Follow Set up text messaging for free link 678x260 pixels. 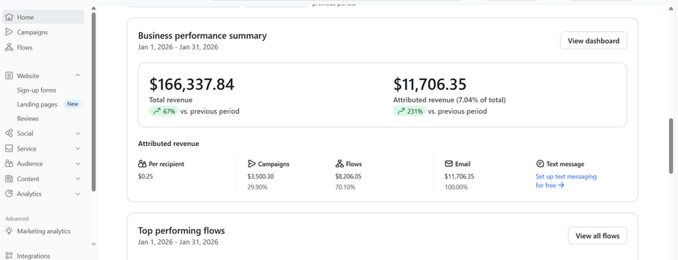tap(566, 181)
